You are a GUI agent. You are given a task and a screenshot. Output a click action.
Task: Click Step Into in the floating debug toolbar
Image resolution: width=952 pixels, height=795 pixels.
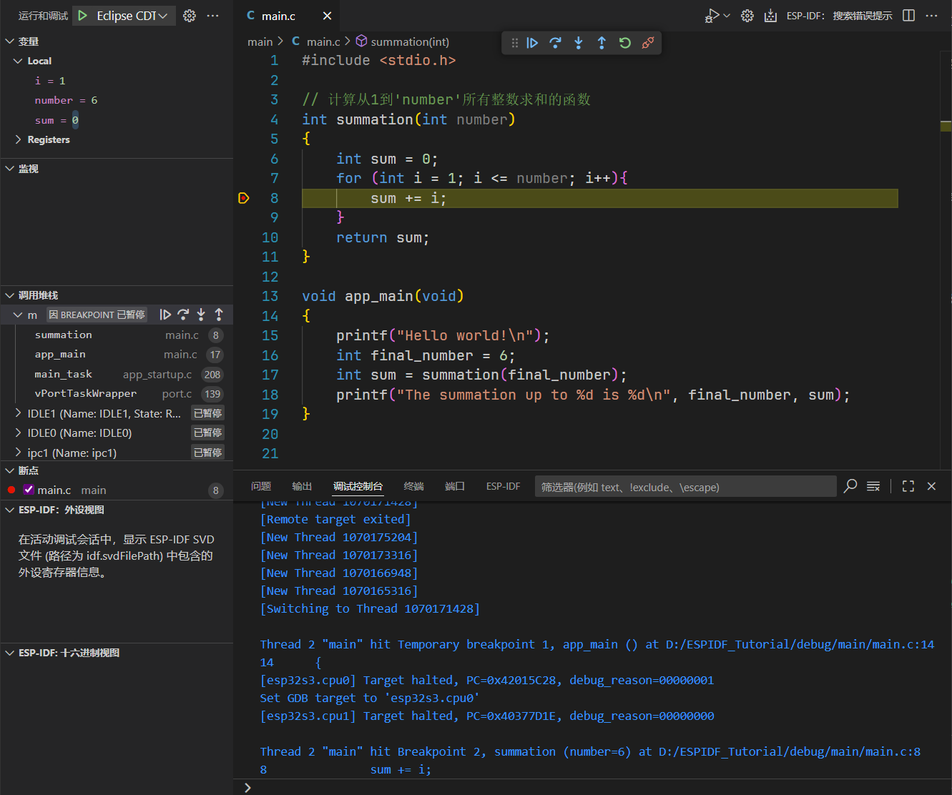pyautogui.click(x=579, y=43)
